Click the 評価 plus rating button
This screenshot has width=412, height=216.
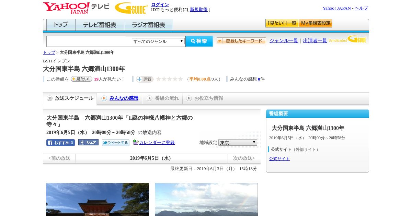pyautogui.click(x=145, y=79)
